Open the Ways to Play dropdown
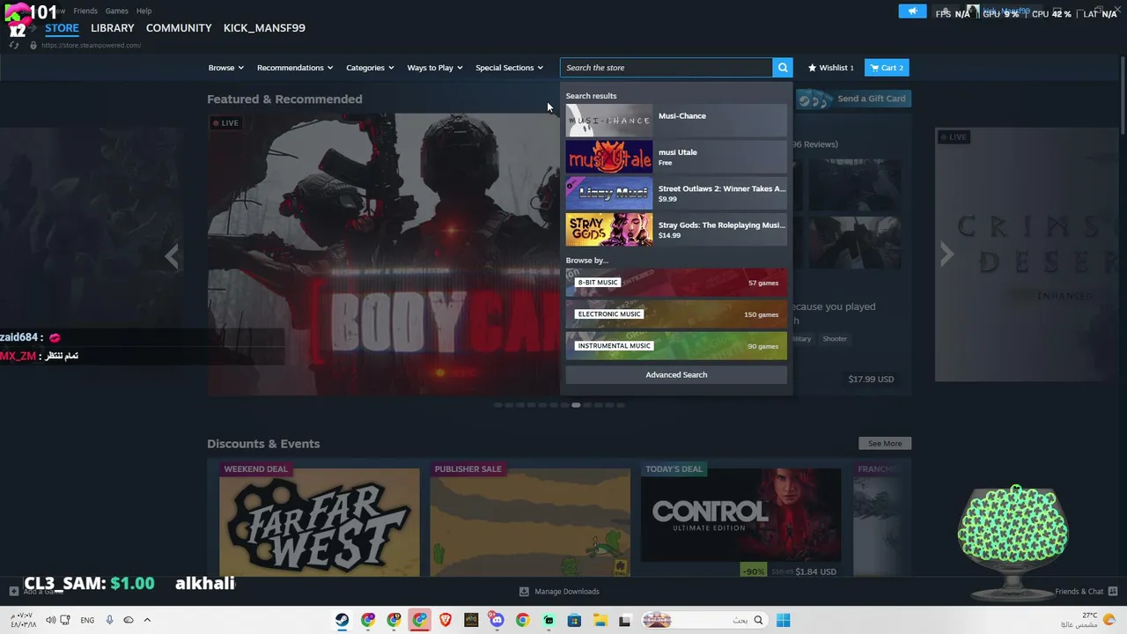Image resolution: width=1127 pixels, height=634 pixels. (435, 68)
